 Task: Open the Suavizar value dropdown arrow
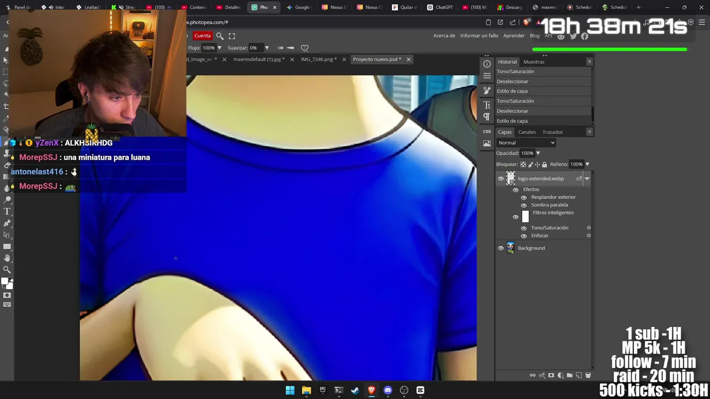click(x=266, y=48)
